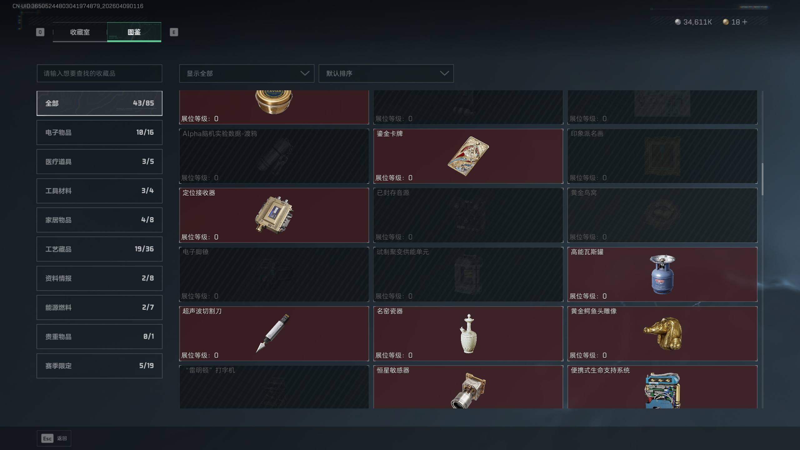The height and width of the screenshot is (450, 800).
Task: Select the 图鉴 tab
Action: point(134,32)
